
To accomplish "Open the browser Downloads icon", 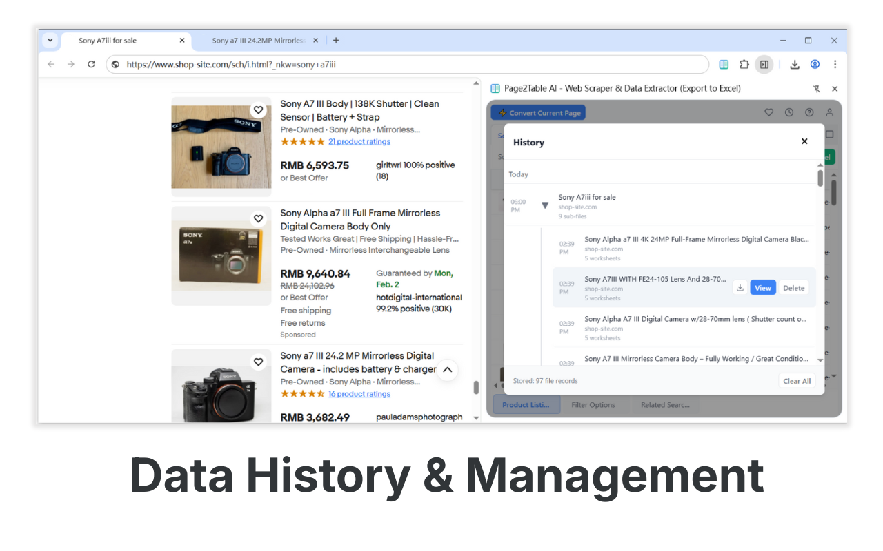I will 795,64.
